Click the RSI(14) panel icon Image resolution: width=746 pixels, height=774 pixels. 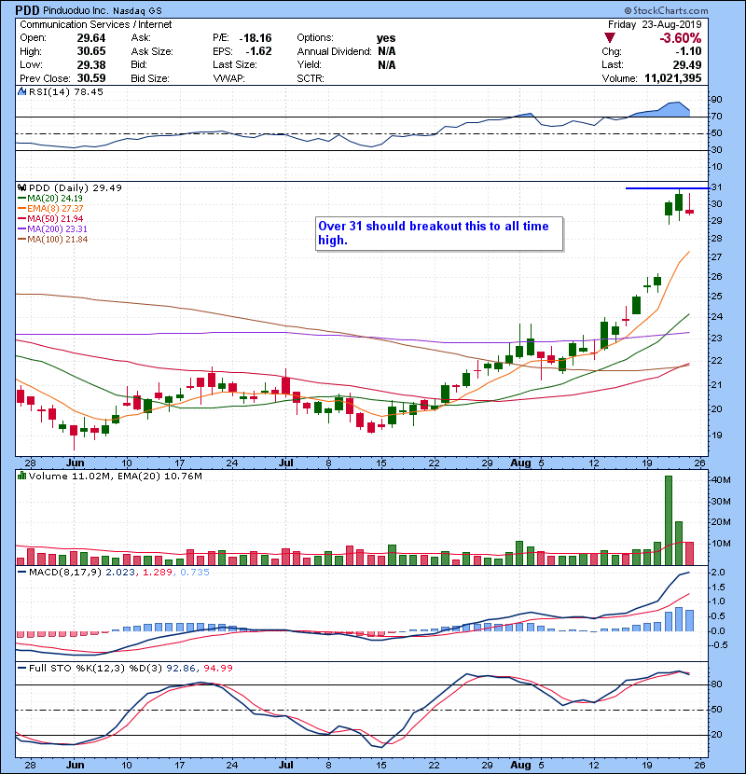(x=21, y=91)
